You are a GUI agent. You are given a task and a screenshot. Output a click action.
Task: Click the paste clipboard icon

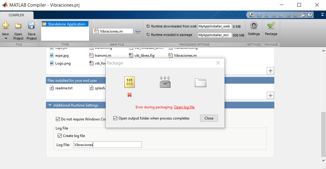tap(281, 15)
